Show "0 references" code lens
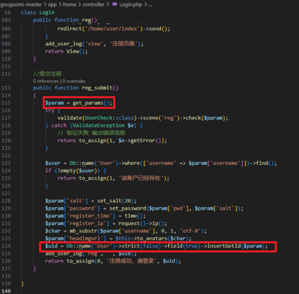This screenshot has width=299, height=294. 45,81
